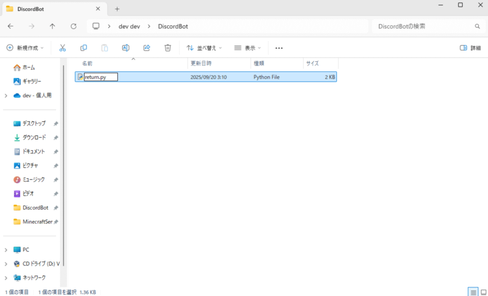
Task: Click the Share icon in toolbar
Action: coord(147,48)
